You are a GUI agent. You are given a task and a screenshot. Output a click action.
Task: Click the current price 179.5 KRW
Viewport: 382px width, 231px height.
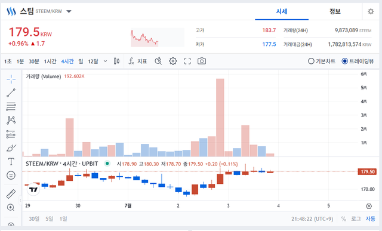[x=30, y=32]
